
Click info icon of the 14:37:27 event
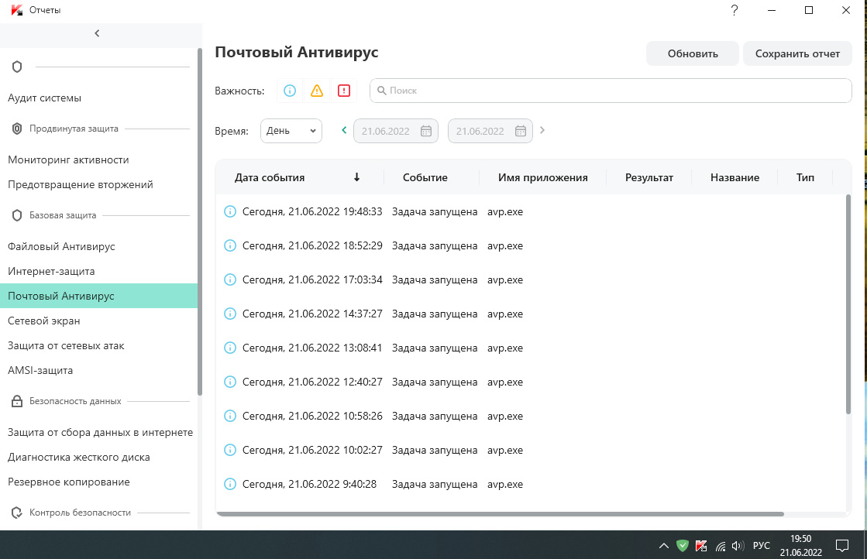[230, 314]
